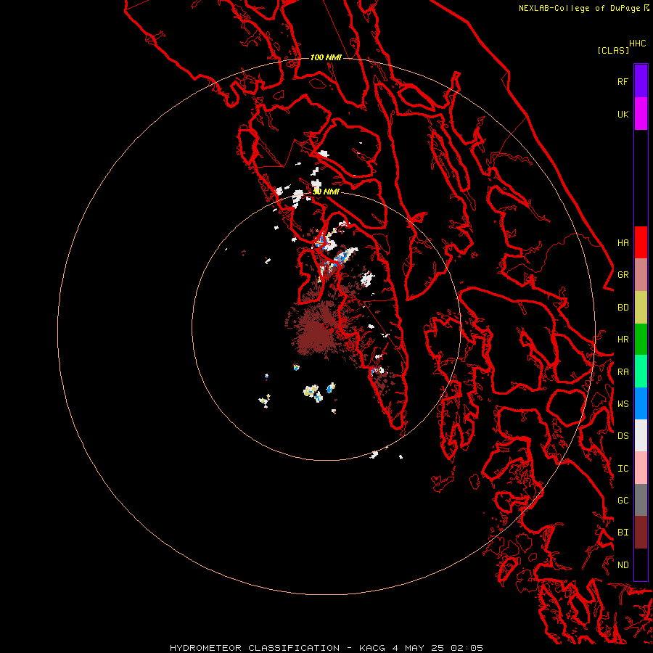The image size is (653, 653).
Task: Click the 'RA' legend label
Action: 623,372
